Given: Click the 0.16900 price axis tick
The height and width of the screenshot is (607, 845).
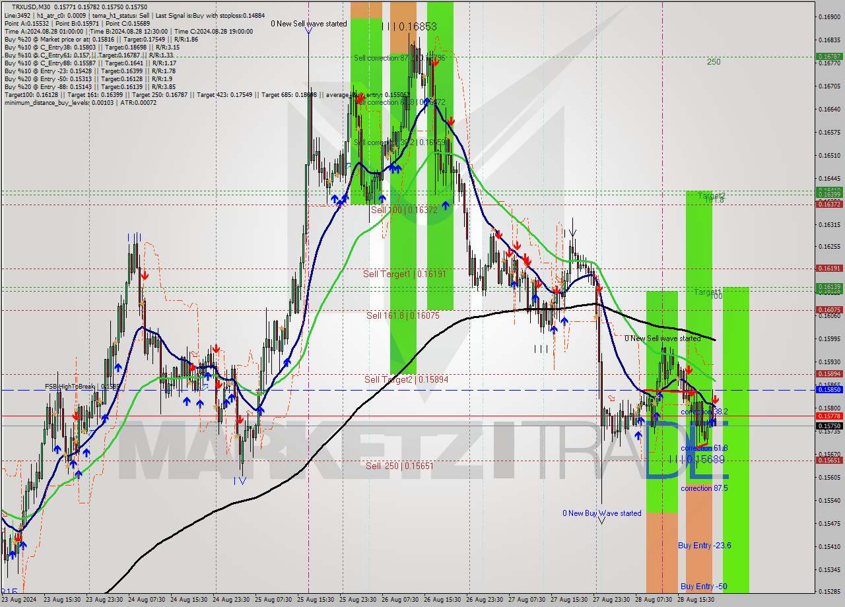Looking at the screenshot, I should (829, 16).
